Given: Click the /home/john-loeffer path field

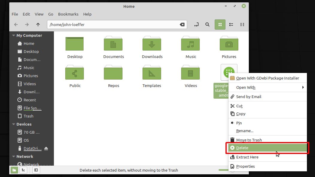Looking at the screenshot, I should 114,25.
